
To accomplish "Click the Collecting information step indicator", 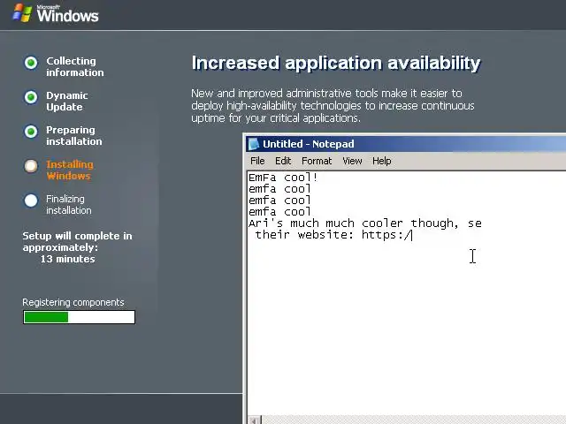I will 31,63.
